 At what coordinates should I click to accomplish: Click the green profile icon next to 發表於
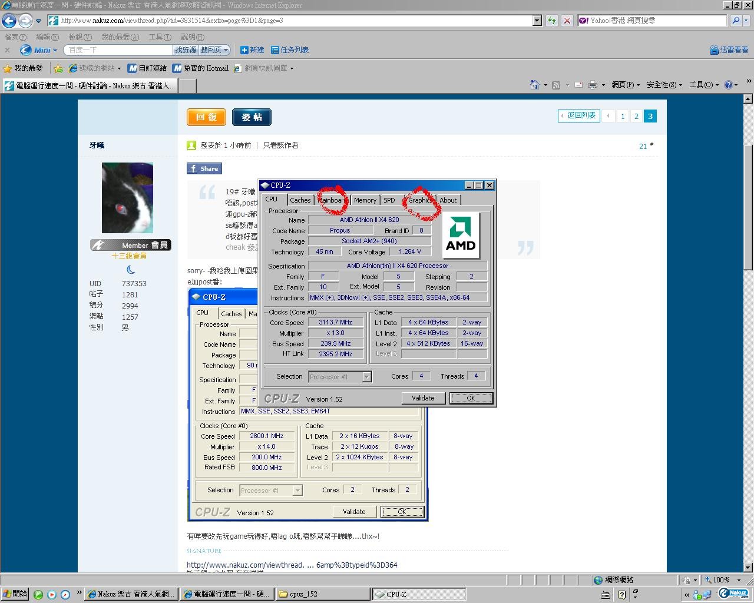(x=191, y=145)
